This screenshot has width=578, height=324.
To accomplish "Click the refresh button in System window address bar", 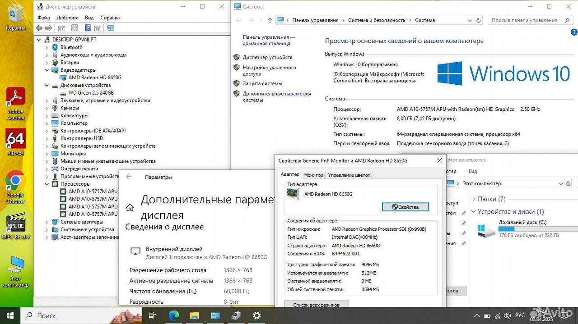I will [x=479, y=20].
